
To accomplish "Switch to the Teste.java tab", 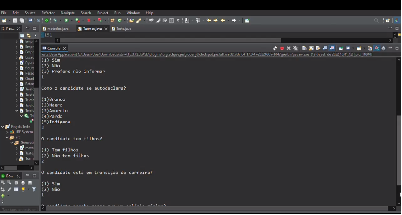I will click(124, 29).
